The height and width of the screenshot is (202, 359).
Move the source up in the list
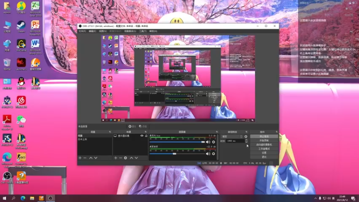[131, 158]
